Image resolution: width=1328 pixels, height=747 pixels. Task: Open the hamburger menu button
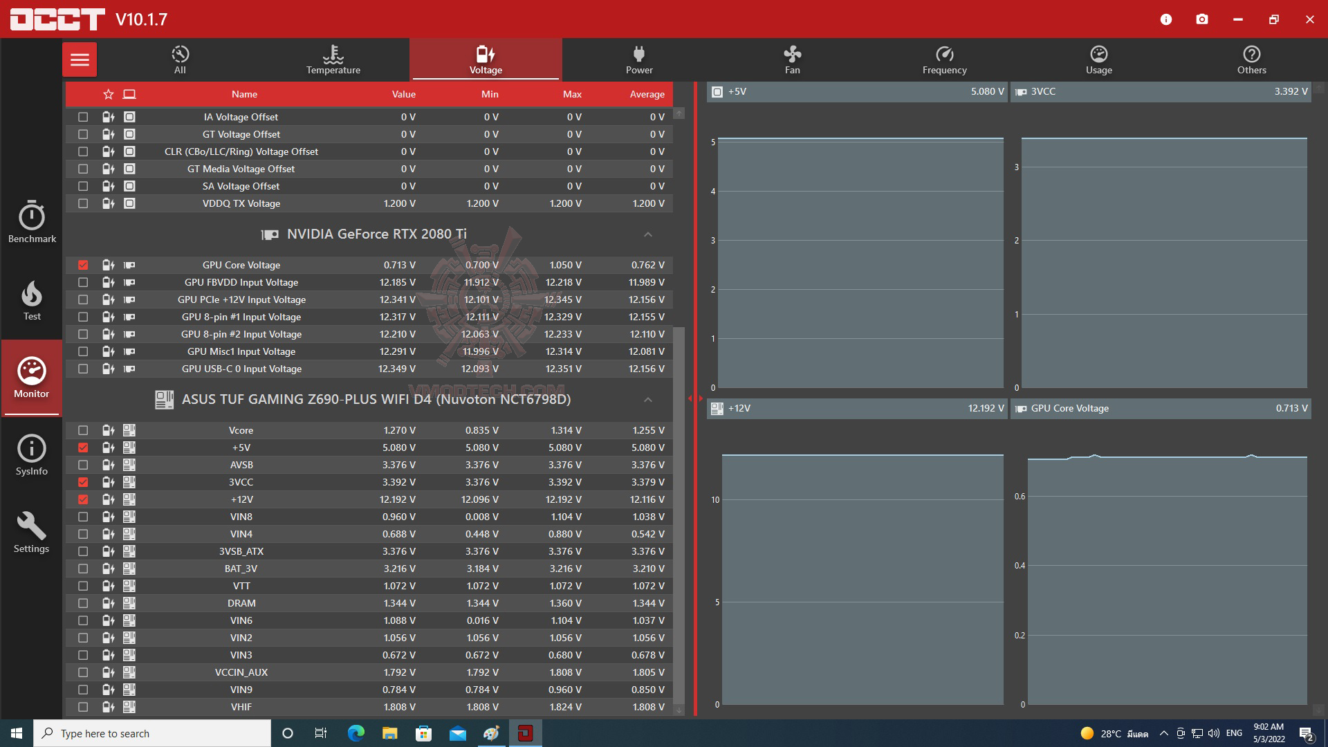(x=80, y=59)
